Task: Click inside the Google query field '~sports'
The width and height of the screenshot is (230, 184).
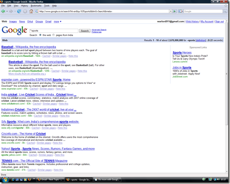Action: (x=54, y=31)
